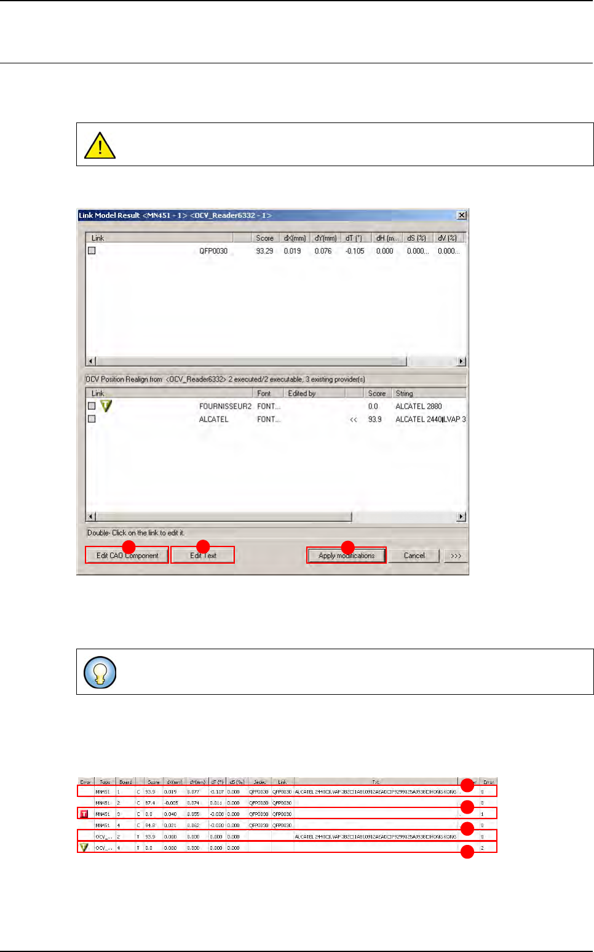This screenshot has height=952, width=594.
Task: Click the Jedec column header in results table
Action: click(x=259, y=782)
